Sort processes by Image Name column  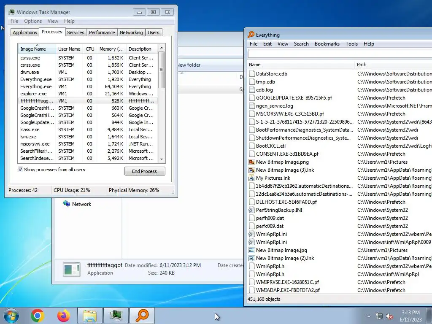point(37,49)
